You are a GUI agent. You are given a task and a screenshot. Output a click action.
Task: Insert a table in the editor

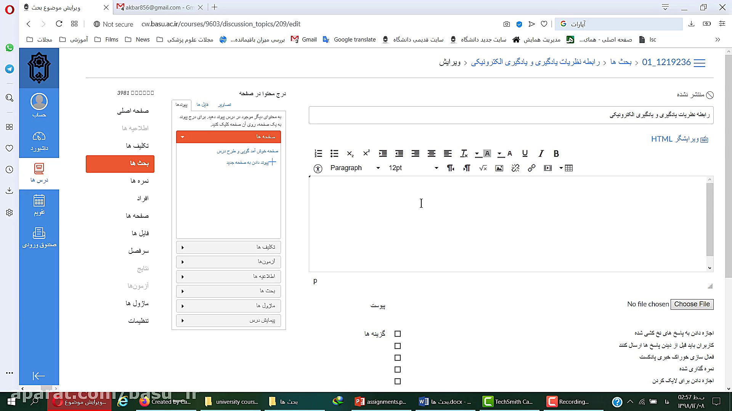pyautogui.click(x=569, y=168)
